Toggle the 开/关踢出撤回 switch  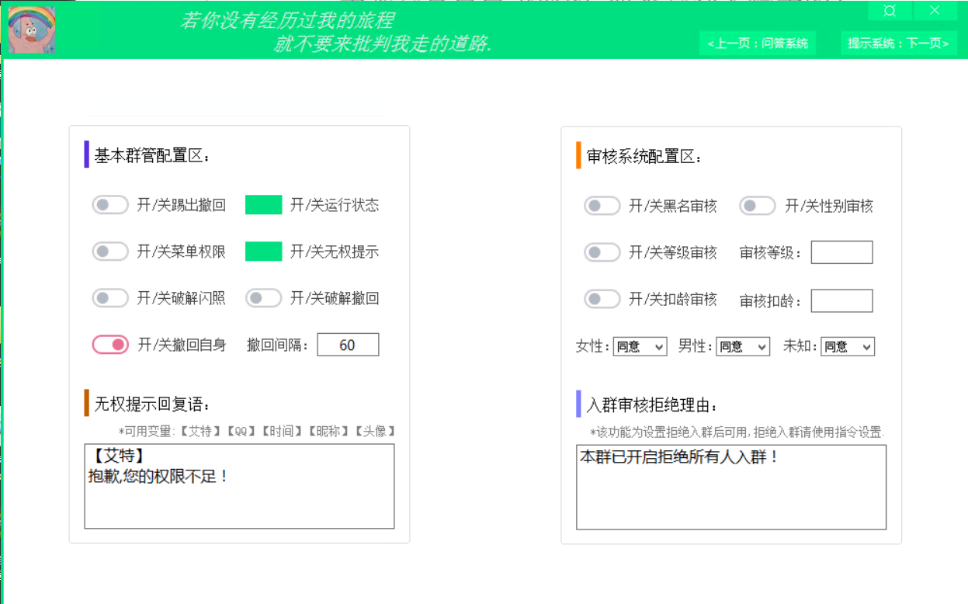point(110,205)
